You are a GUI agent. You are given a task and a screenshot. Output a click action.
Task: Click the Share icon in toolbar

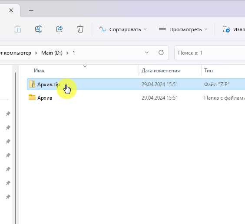60,29
